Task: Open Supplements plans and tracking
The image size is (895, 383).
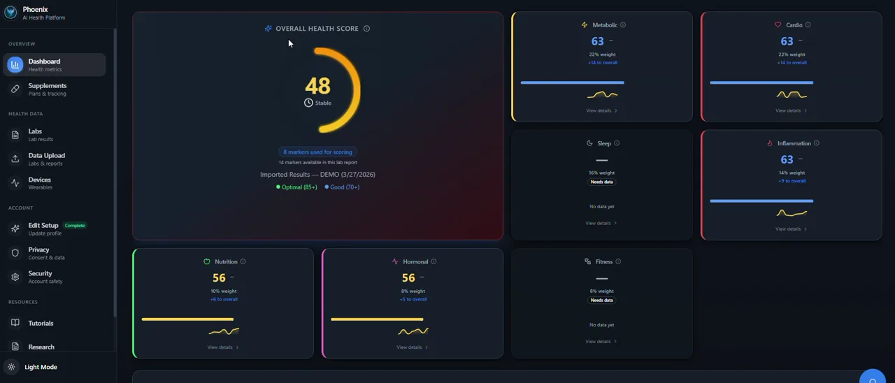Action: (55, 89)
